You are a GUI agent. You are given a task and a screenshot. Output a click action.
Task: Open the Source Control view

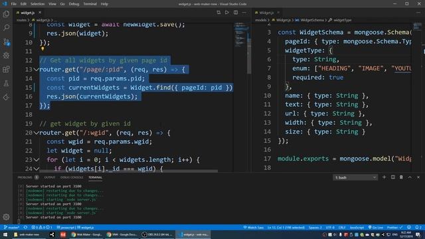[x=6, y=42]
